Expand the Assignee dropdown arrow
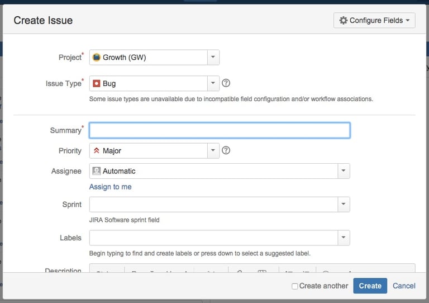This screenshot has width=429, height=303. click(x=344, y=171)
